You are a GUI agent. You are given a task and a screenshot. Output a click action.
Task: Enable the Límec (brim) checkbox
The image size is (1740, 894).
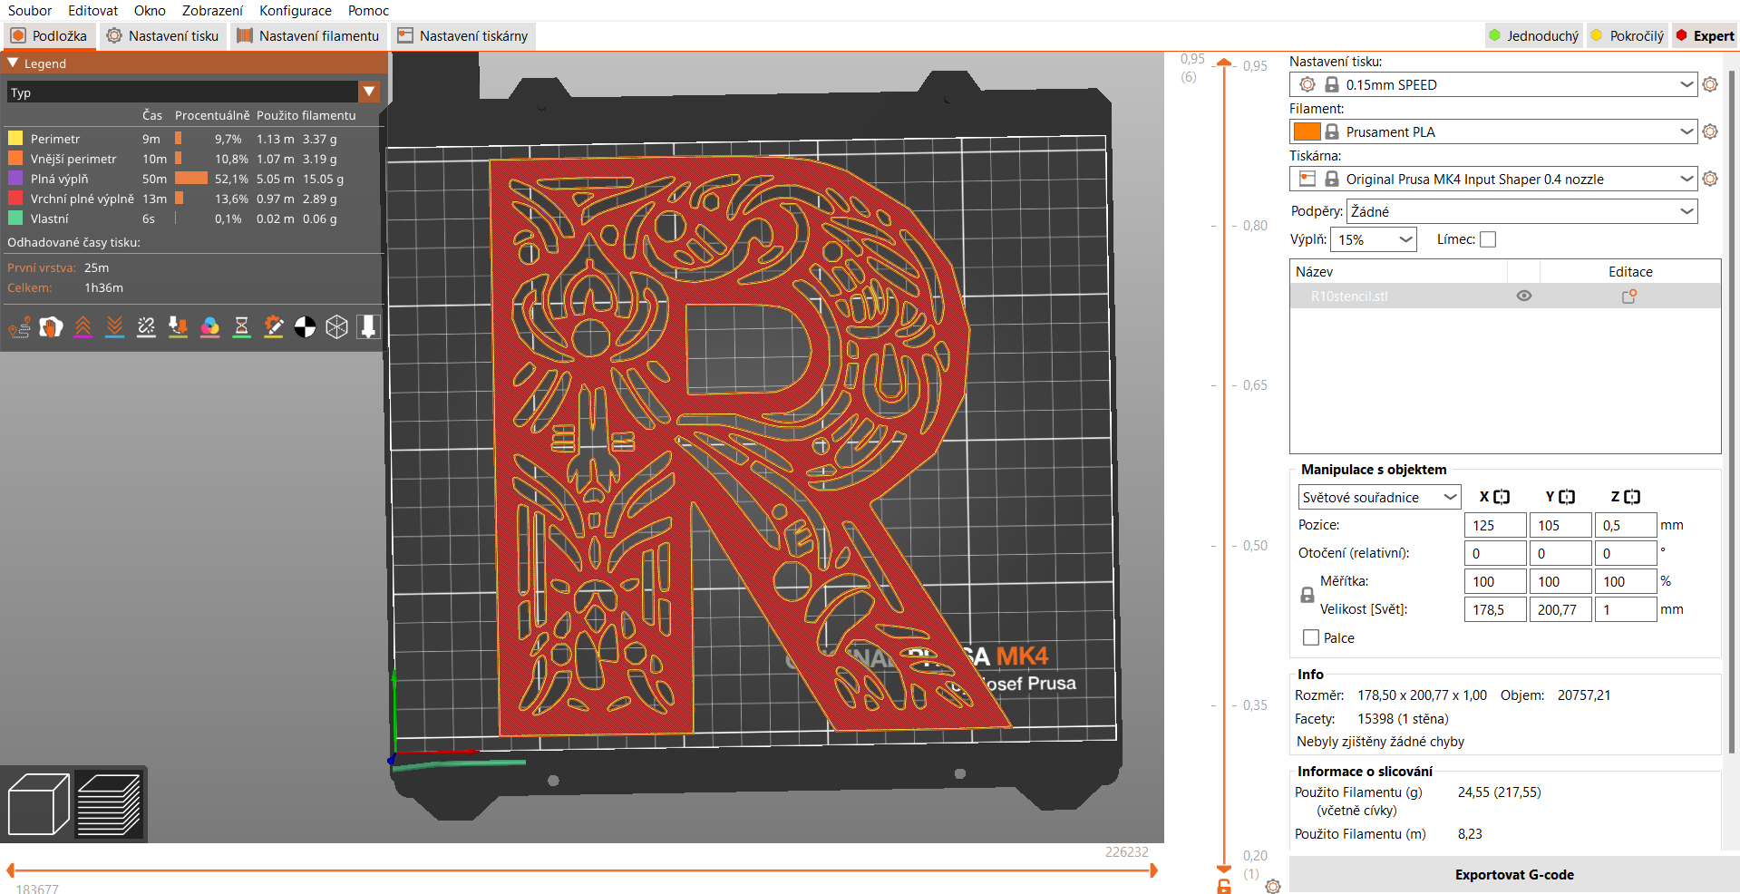click(x=1488, y=238)
